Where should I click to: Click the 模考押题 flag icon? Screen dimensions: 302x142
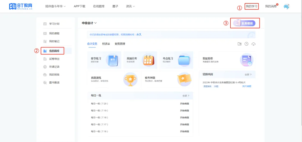pyautogui.click(x=184, y=79)
